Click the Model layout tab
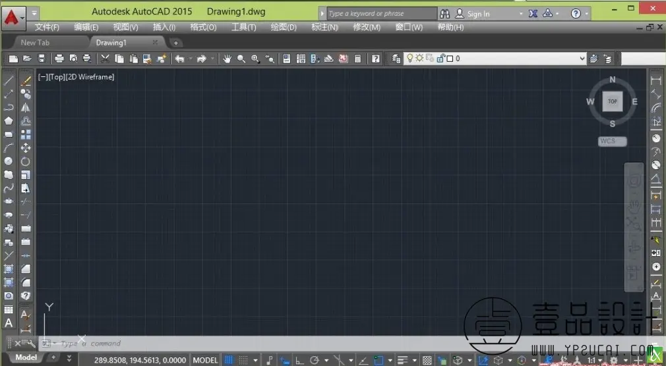 coord(26,357)
